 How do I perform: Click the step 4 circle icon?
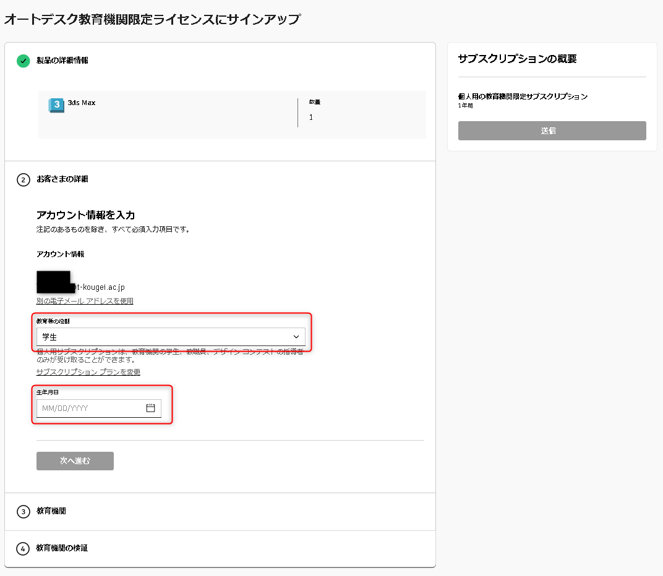[x=23, y=549]
